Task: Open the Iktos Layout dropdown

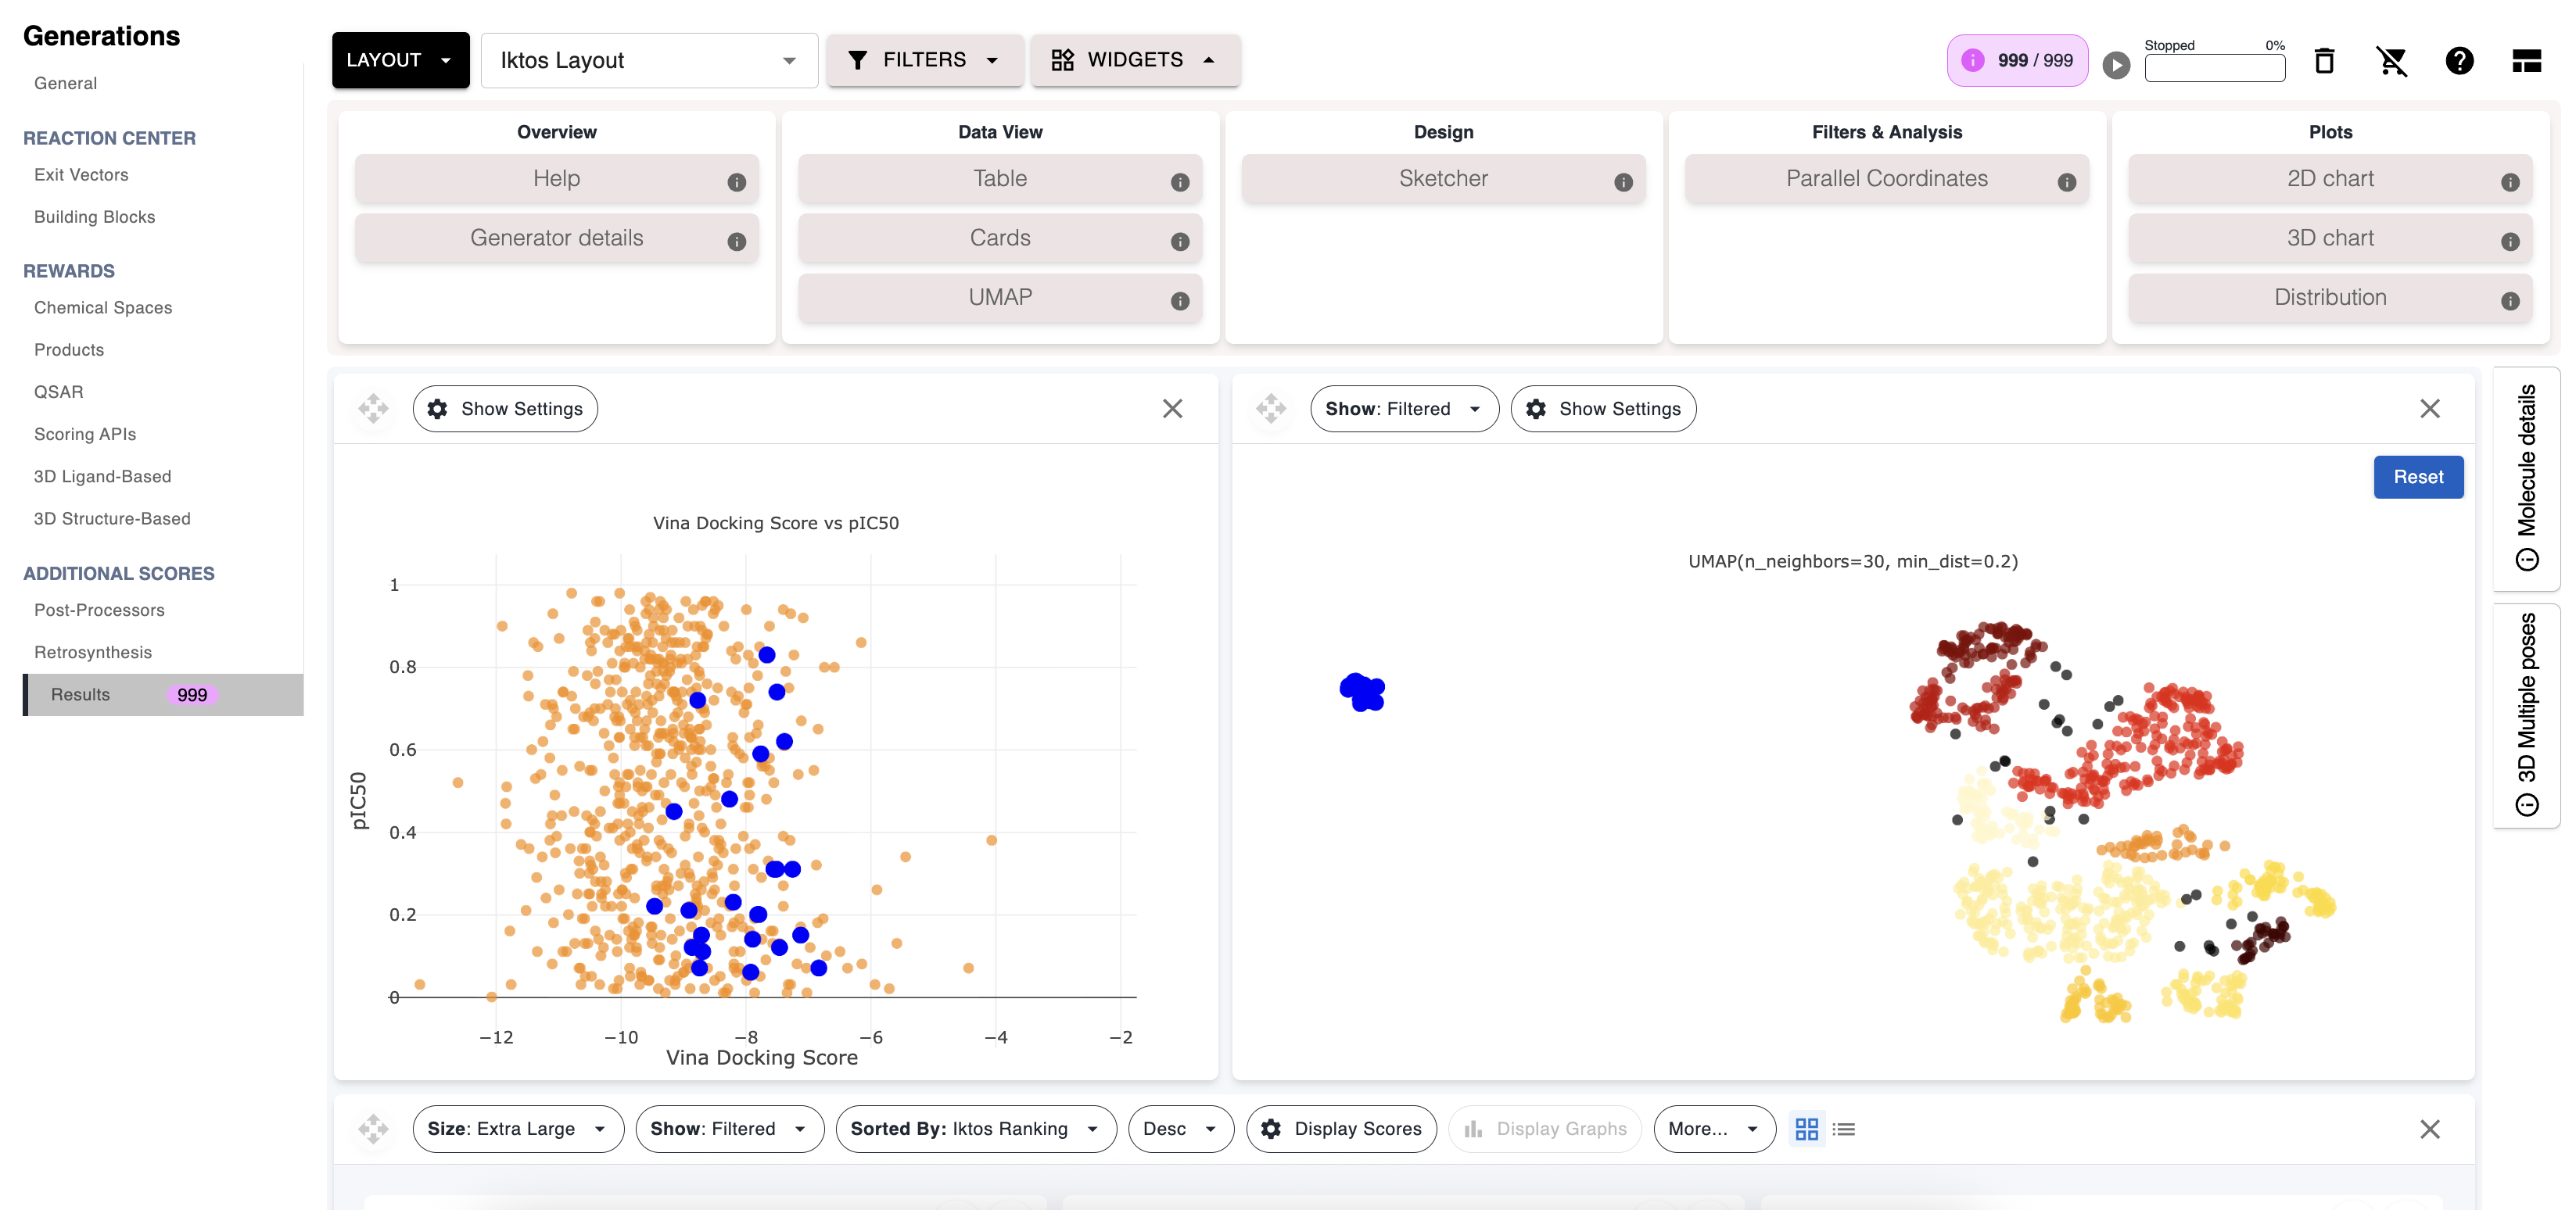Action: pos(649,61)
